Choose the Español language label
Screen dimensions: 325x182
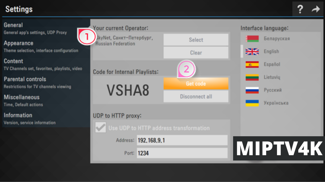pos(272,64)
